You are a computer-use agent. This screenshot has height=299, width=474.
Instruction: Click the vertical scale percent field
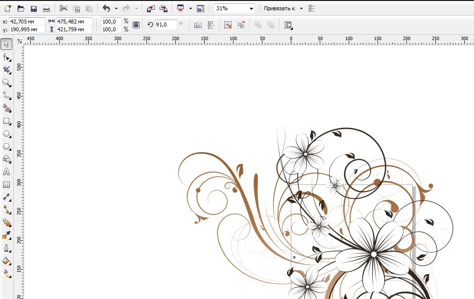point(111,29)
